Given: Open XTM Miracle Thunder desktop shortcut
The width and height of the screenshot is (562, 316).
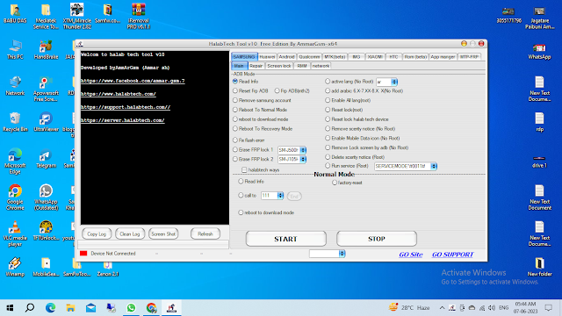Looking at the screenshot, I should pos(76,16).
